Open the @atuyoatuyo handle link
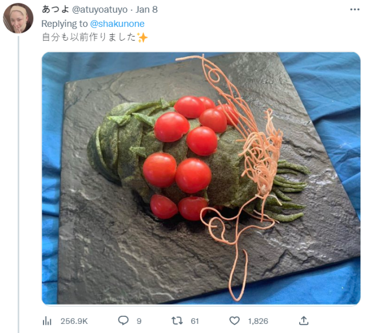This screenshot has height=333, width=366. 100,10
